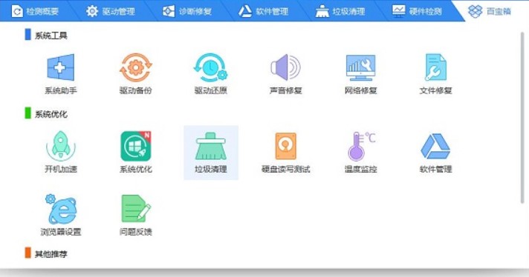Switch to the 检测概要 tab
This screenshot has width=529, height=277.
(35, 11)
